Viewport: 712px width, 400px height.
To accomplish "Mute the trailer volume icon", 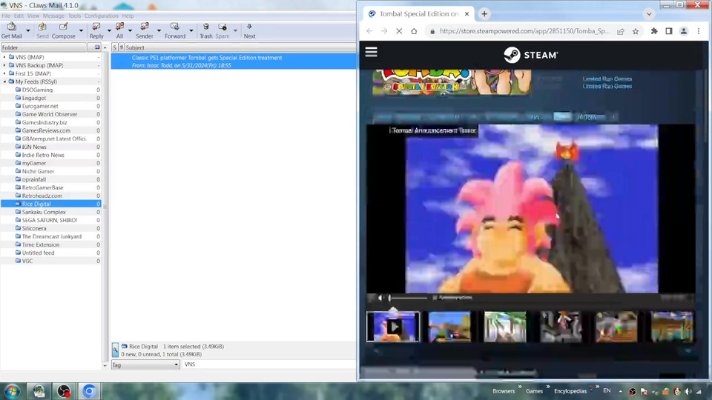I will coord(380,298).
